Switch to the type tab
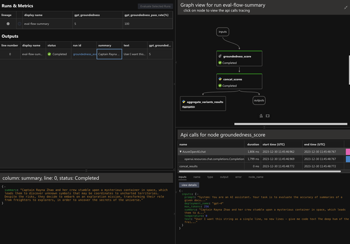The image size is (350, 244). coord(210,177)
